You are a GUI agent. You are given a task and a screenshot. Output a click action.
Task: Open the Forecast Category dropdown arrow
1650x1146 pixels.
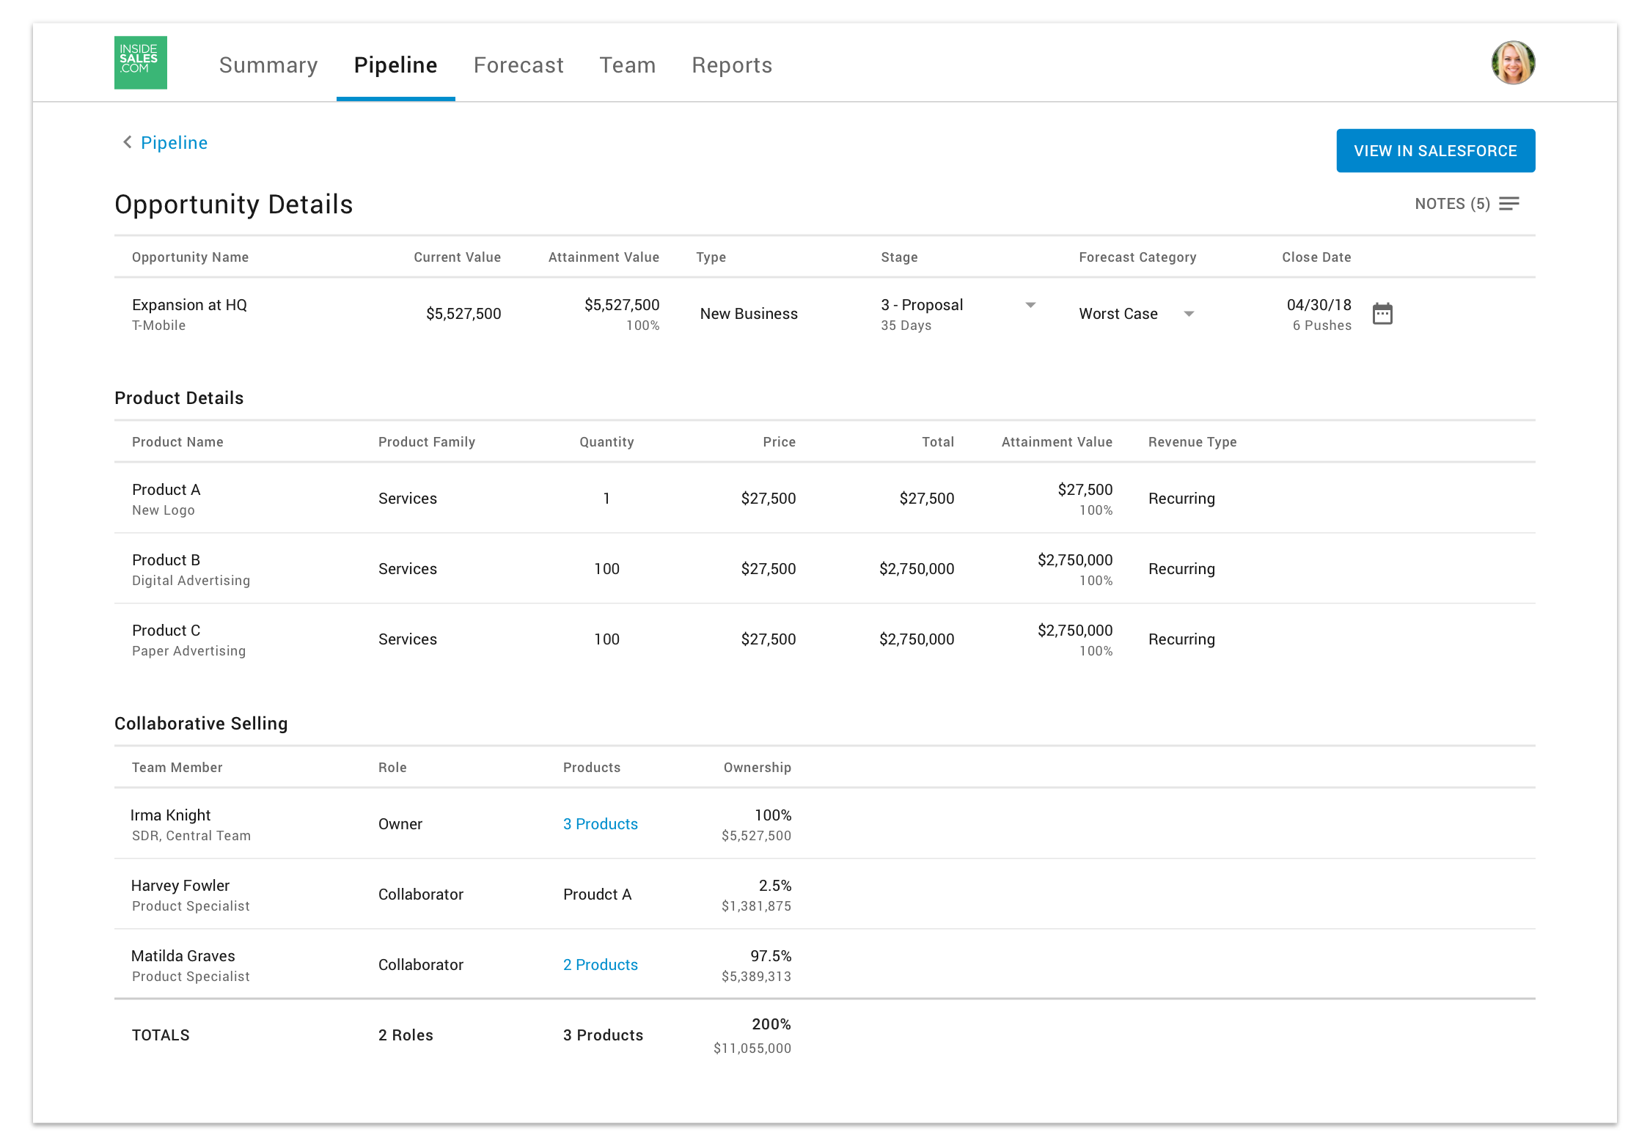tap(1188, 314)
